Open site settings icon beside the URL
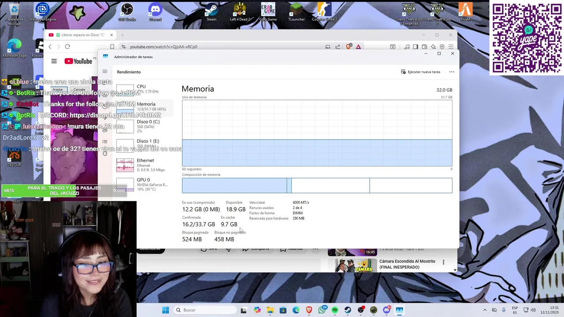Viewport: 564px width, 317px height. coord(123,47)
